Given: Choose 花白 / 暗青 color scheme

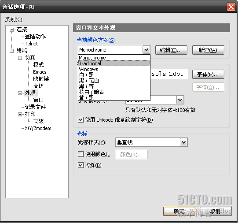Looking at the screenshot, I should coord(114,92).
